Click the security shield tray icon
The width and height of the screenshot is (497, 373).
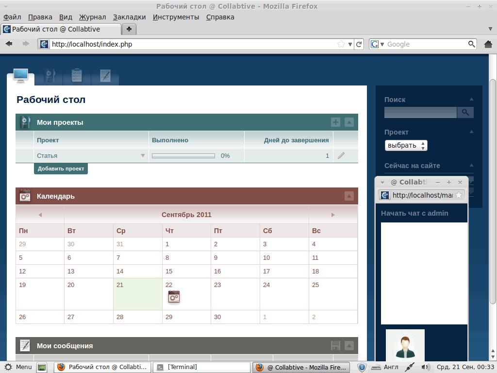point(362,367)
